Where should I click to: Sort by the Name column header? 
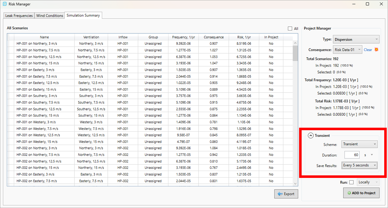click(x=44, y=37)
